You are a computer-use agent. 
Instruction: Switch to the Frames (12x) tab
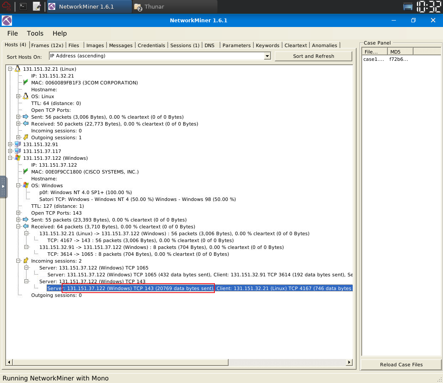tap(47, 45)
